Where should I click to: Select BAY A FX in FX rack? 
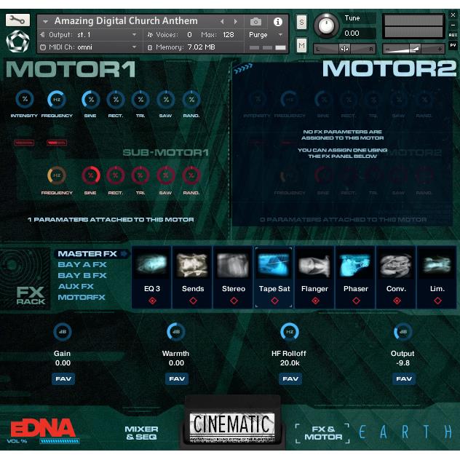click(x=82, y=265)
